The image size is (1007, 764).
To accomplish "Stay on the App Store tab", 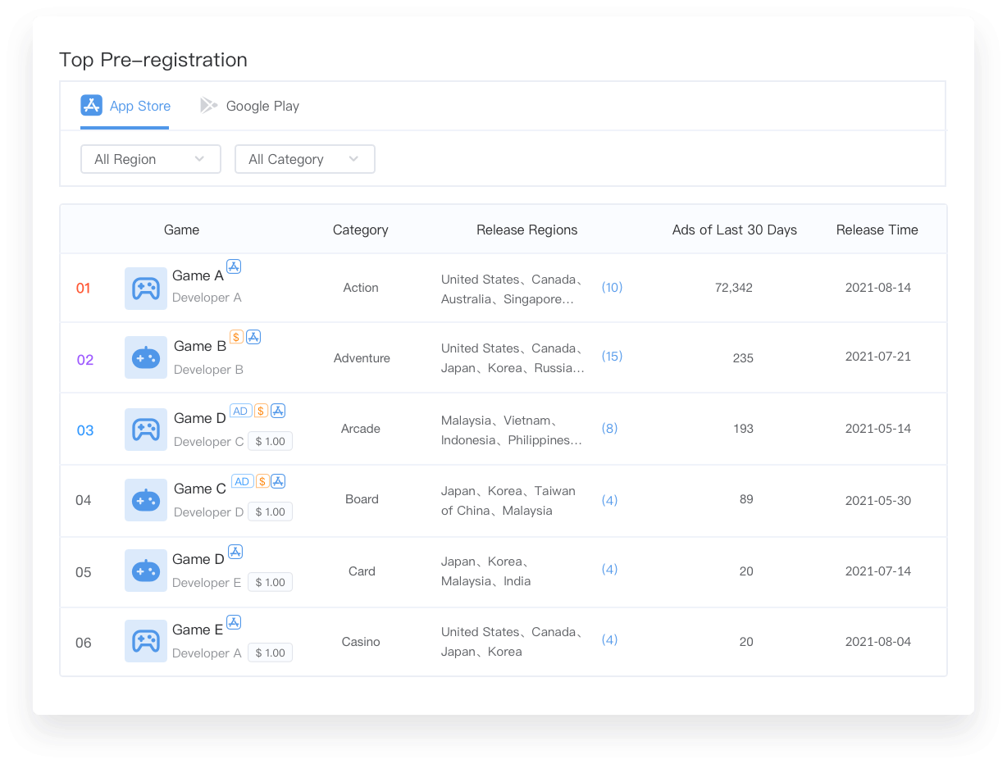I will coord(125,106).
